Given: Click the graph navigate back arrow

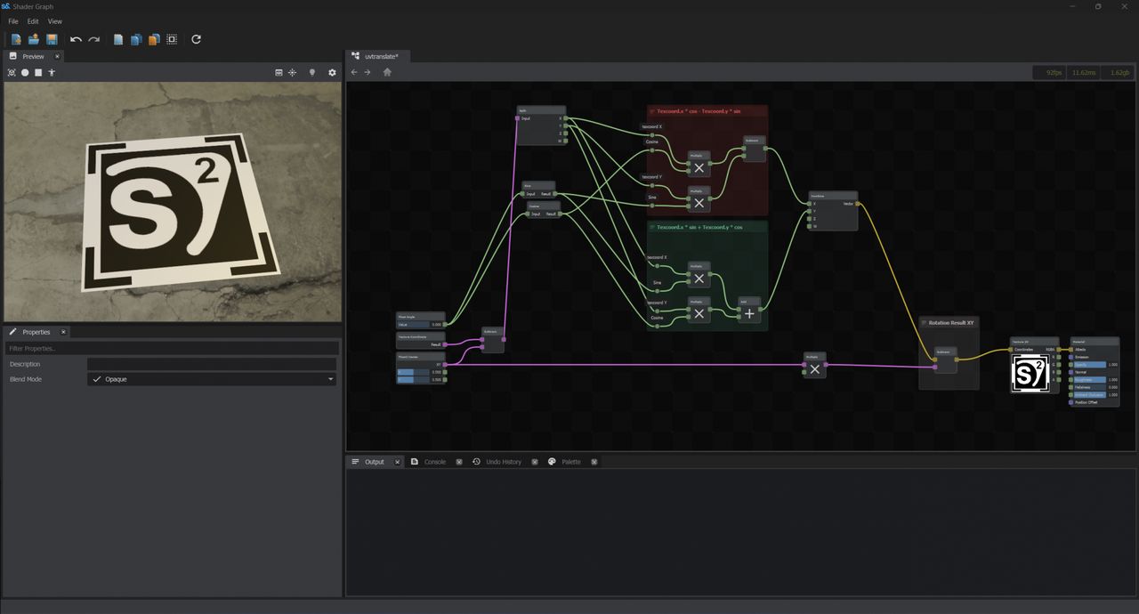Looking at the screenshot, I should click(x=354, y=72).
